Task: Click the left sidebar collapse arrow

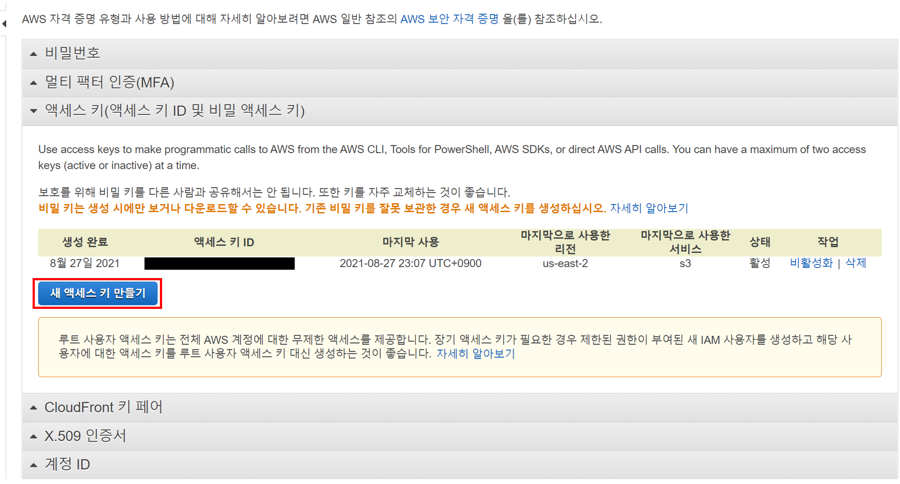Action: tap(4, 23)
